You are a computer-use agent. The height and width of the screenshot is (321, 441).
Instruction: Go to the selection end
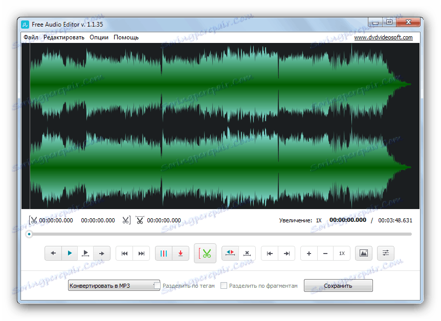pos(286,253)
